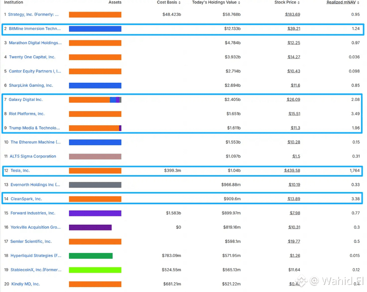Click holdings value $12.133b

click(232, 29)
